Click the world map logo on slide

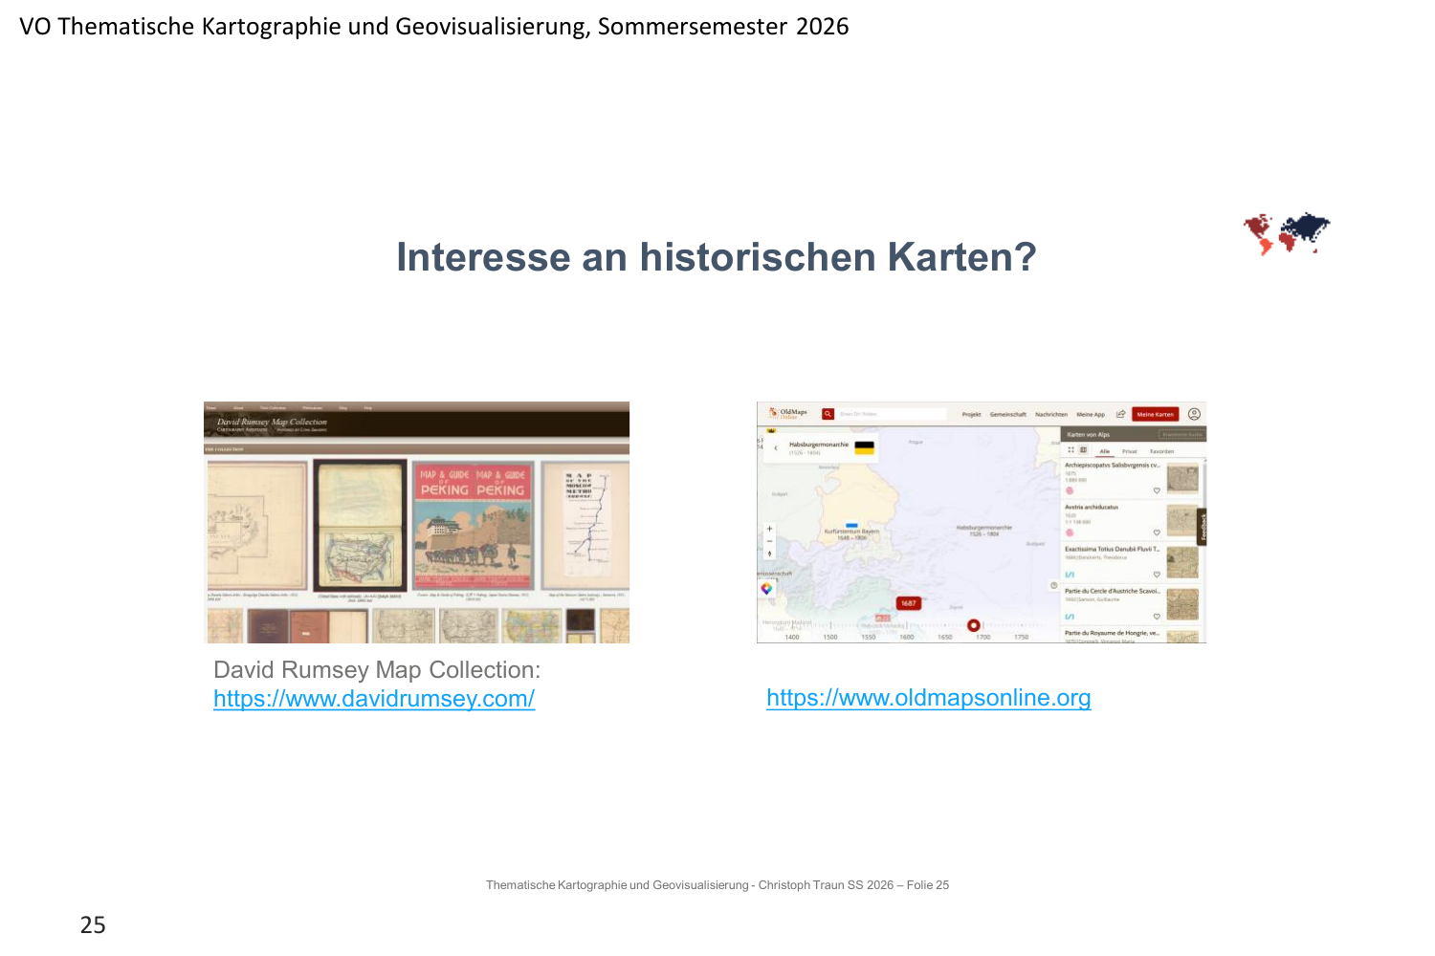[x=1286, y=233]
